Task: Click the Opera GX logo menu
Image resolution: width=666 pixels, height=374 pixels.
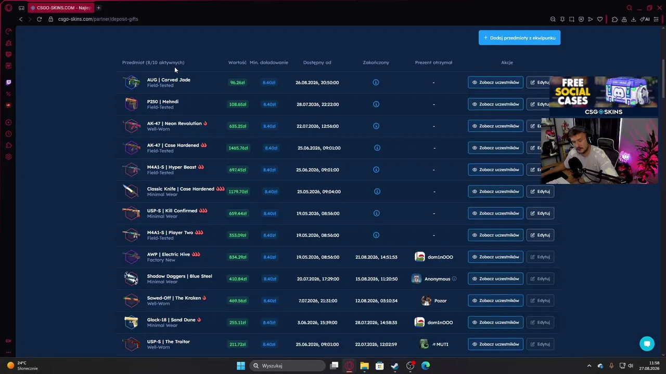Action: point(8,8)
